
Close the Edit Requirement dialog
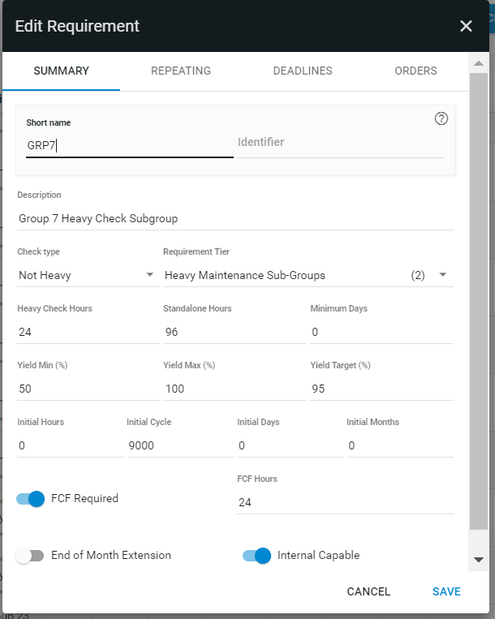pos(466,26)
